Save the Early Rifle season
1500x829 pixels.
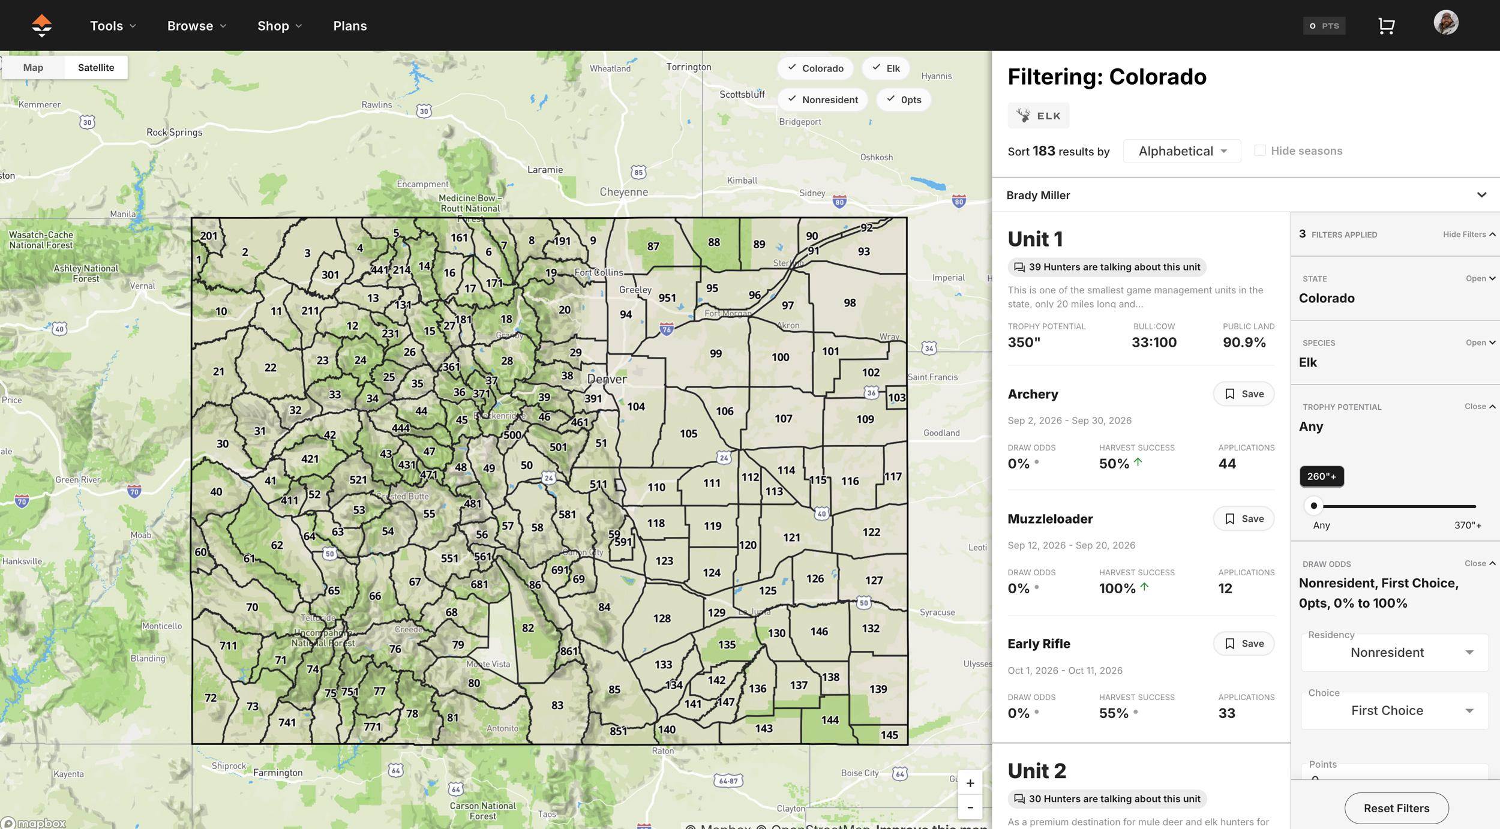(1243, 644)
